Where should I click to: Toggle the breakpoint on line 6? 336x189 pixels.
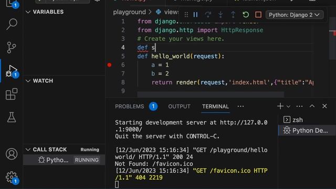coord(109,65)
